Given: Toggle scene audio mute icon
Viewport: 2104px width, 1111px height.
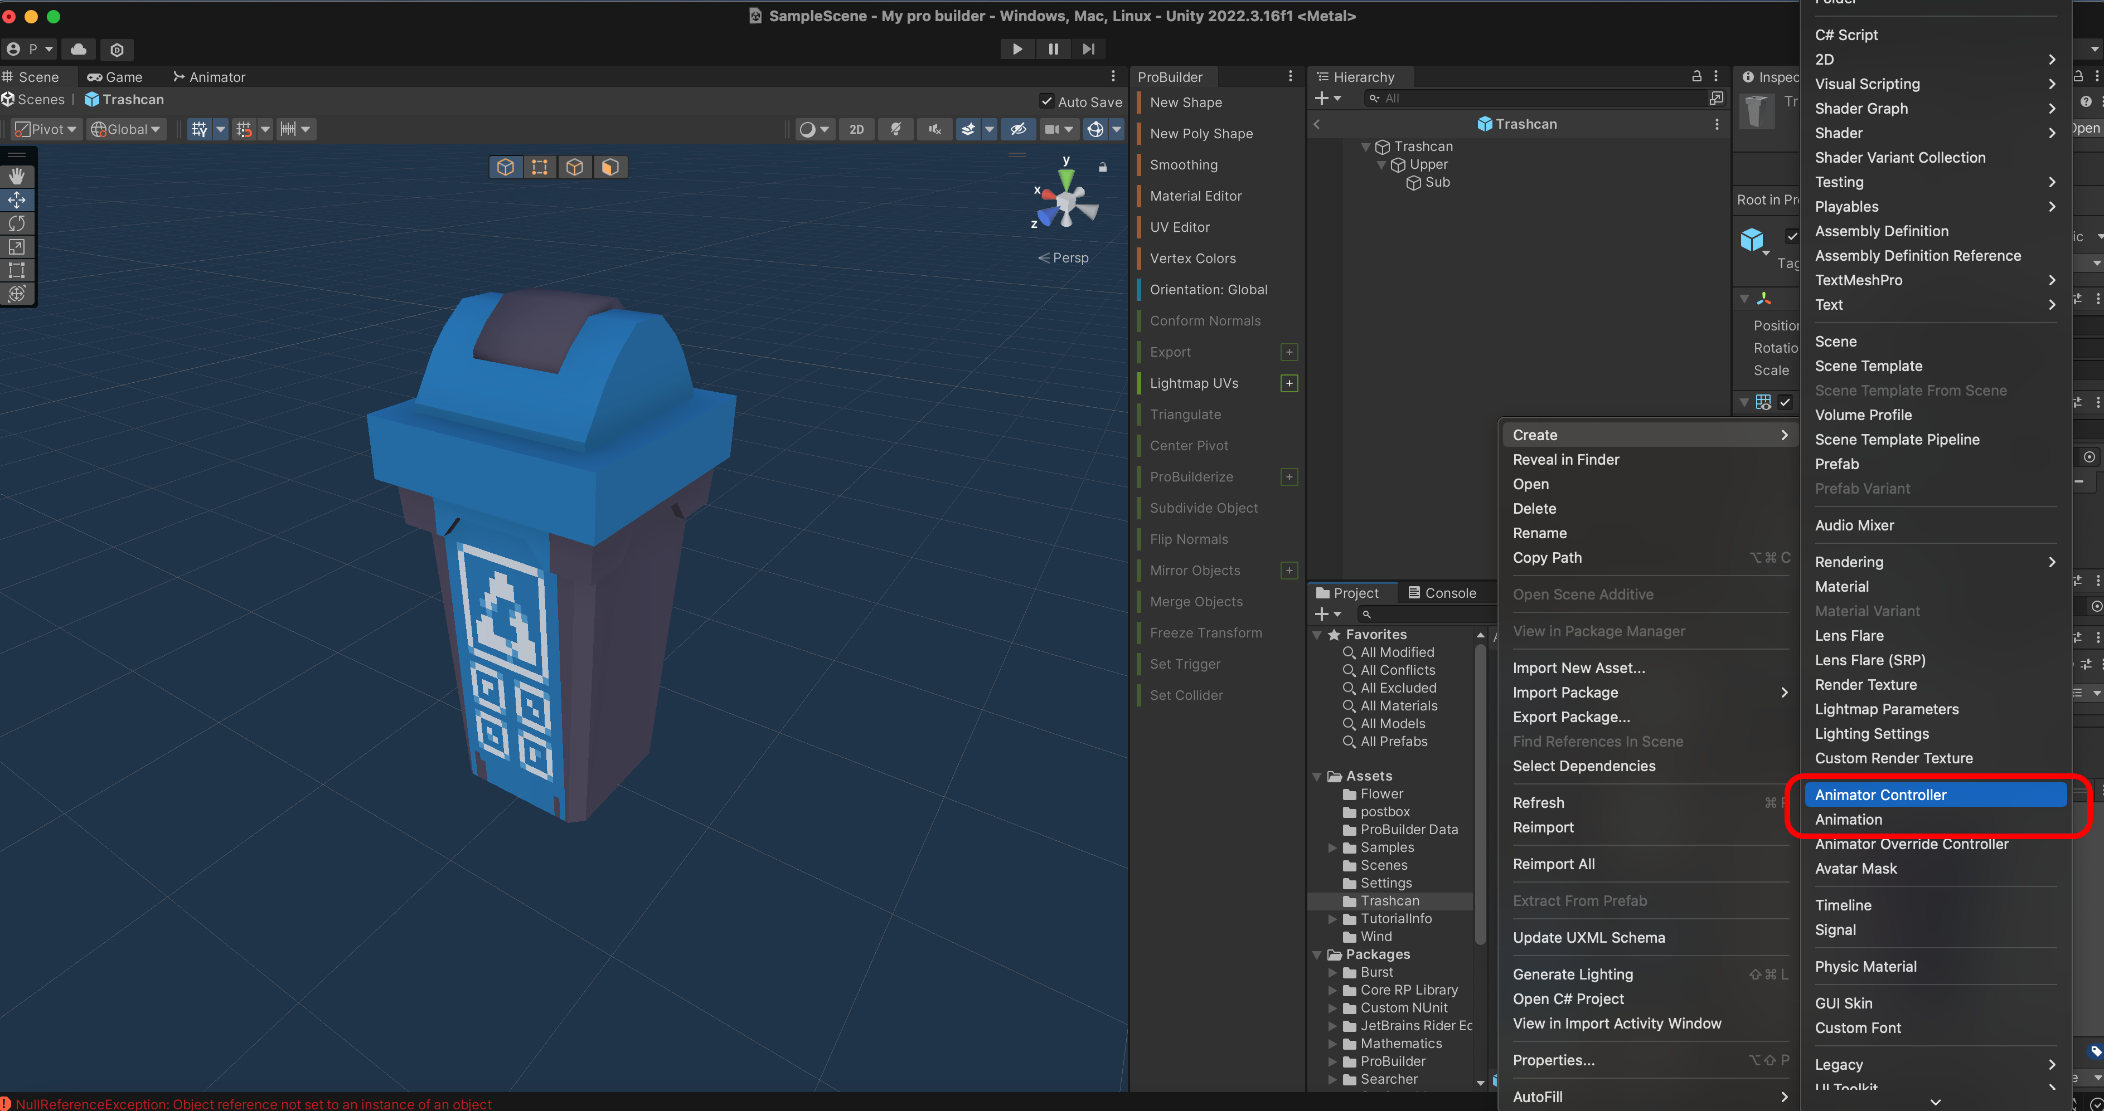Looking at the screenshot, I should 934,129.
